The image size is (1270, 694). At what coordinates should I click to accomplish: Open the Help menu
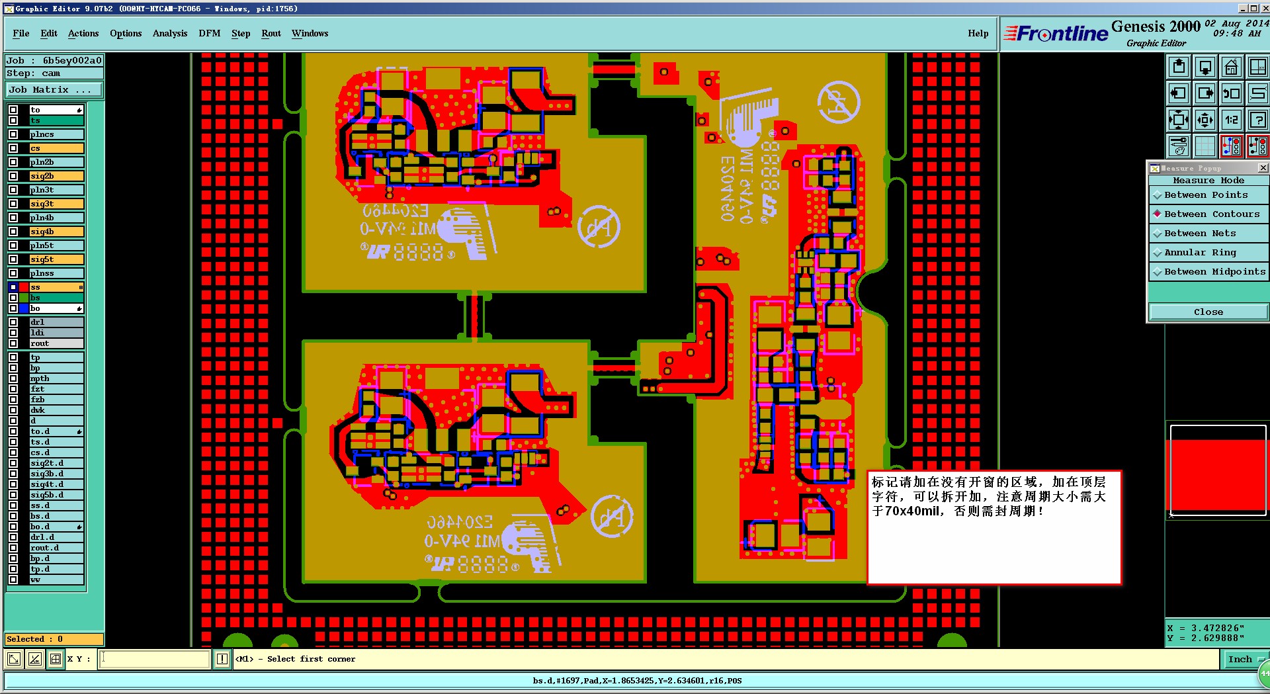pos(978,34)
